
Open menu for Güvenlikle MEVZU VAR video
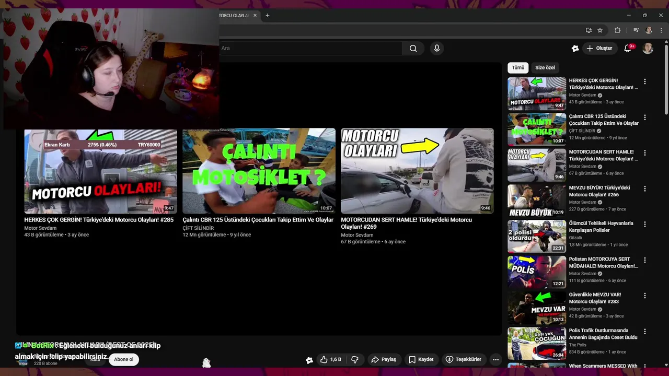pos(645,296)
